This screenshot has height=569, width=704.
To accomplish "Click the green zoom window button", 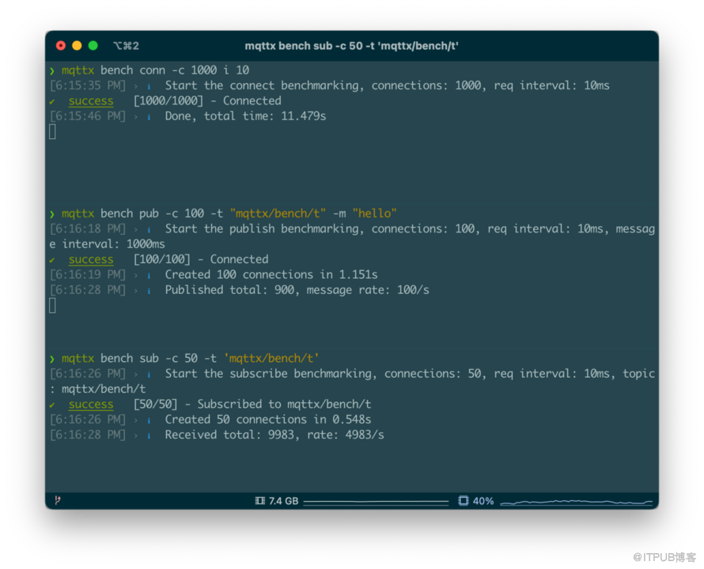I will (x=93, y=45).
